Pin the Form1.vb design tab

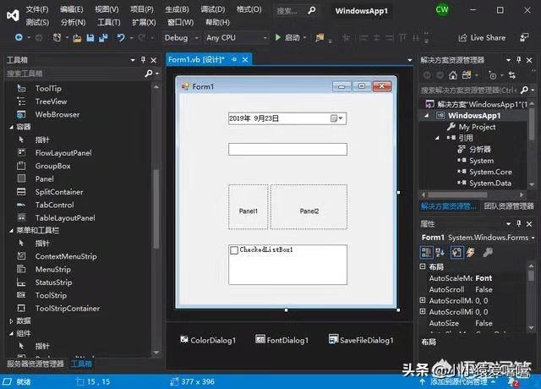(234, 59)
